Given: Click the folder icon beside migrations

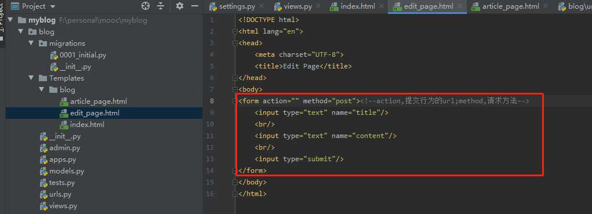Looking at the screenshot, I should tap(43, 43).
